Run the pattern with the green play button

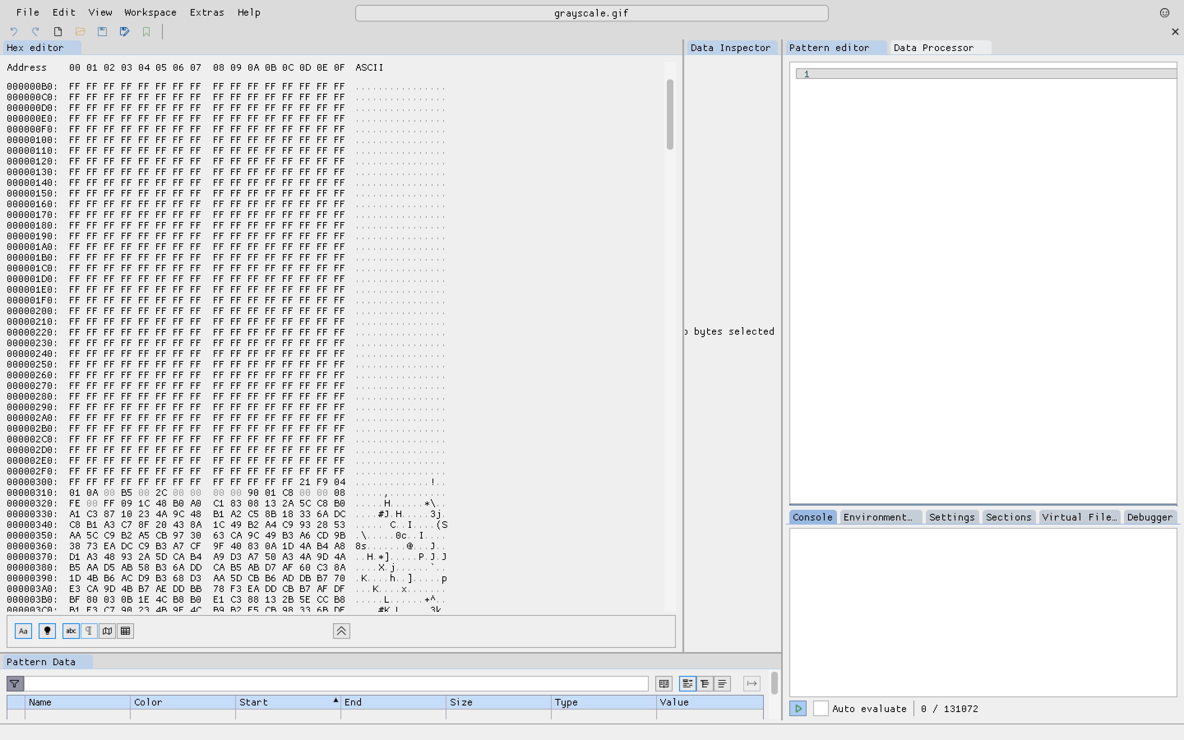click(x=798, y=708)
